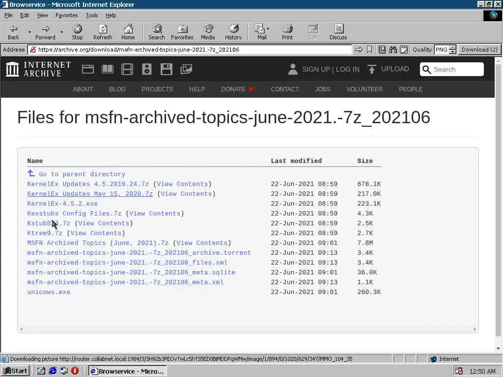Open the Media toolbar button
The width and height of the screenshot is (503, 377).
point(208,32)
